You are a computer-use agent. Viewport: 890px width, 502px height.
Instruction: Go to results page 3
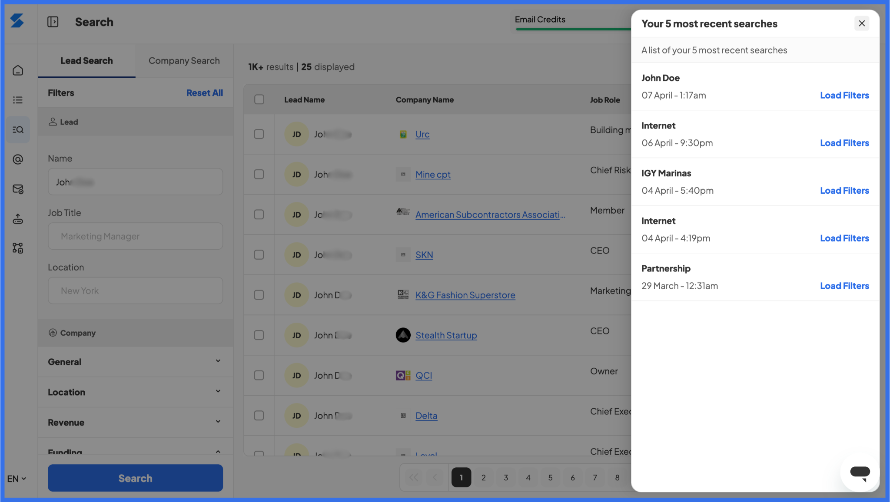point(506,478)
